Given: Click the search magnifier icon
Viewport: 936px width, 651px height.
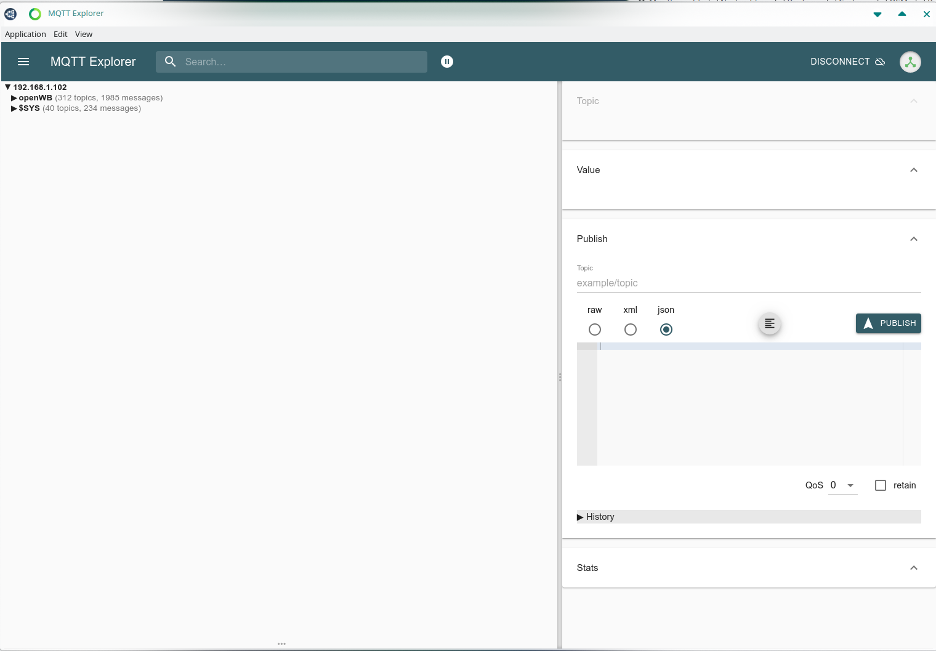Looking at the screenshot, I should pyautogui.click(x=171, y=62).
